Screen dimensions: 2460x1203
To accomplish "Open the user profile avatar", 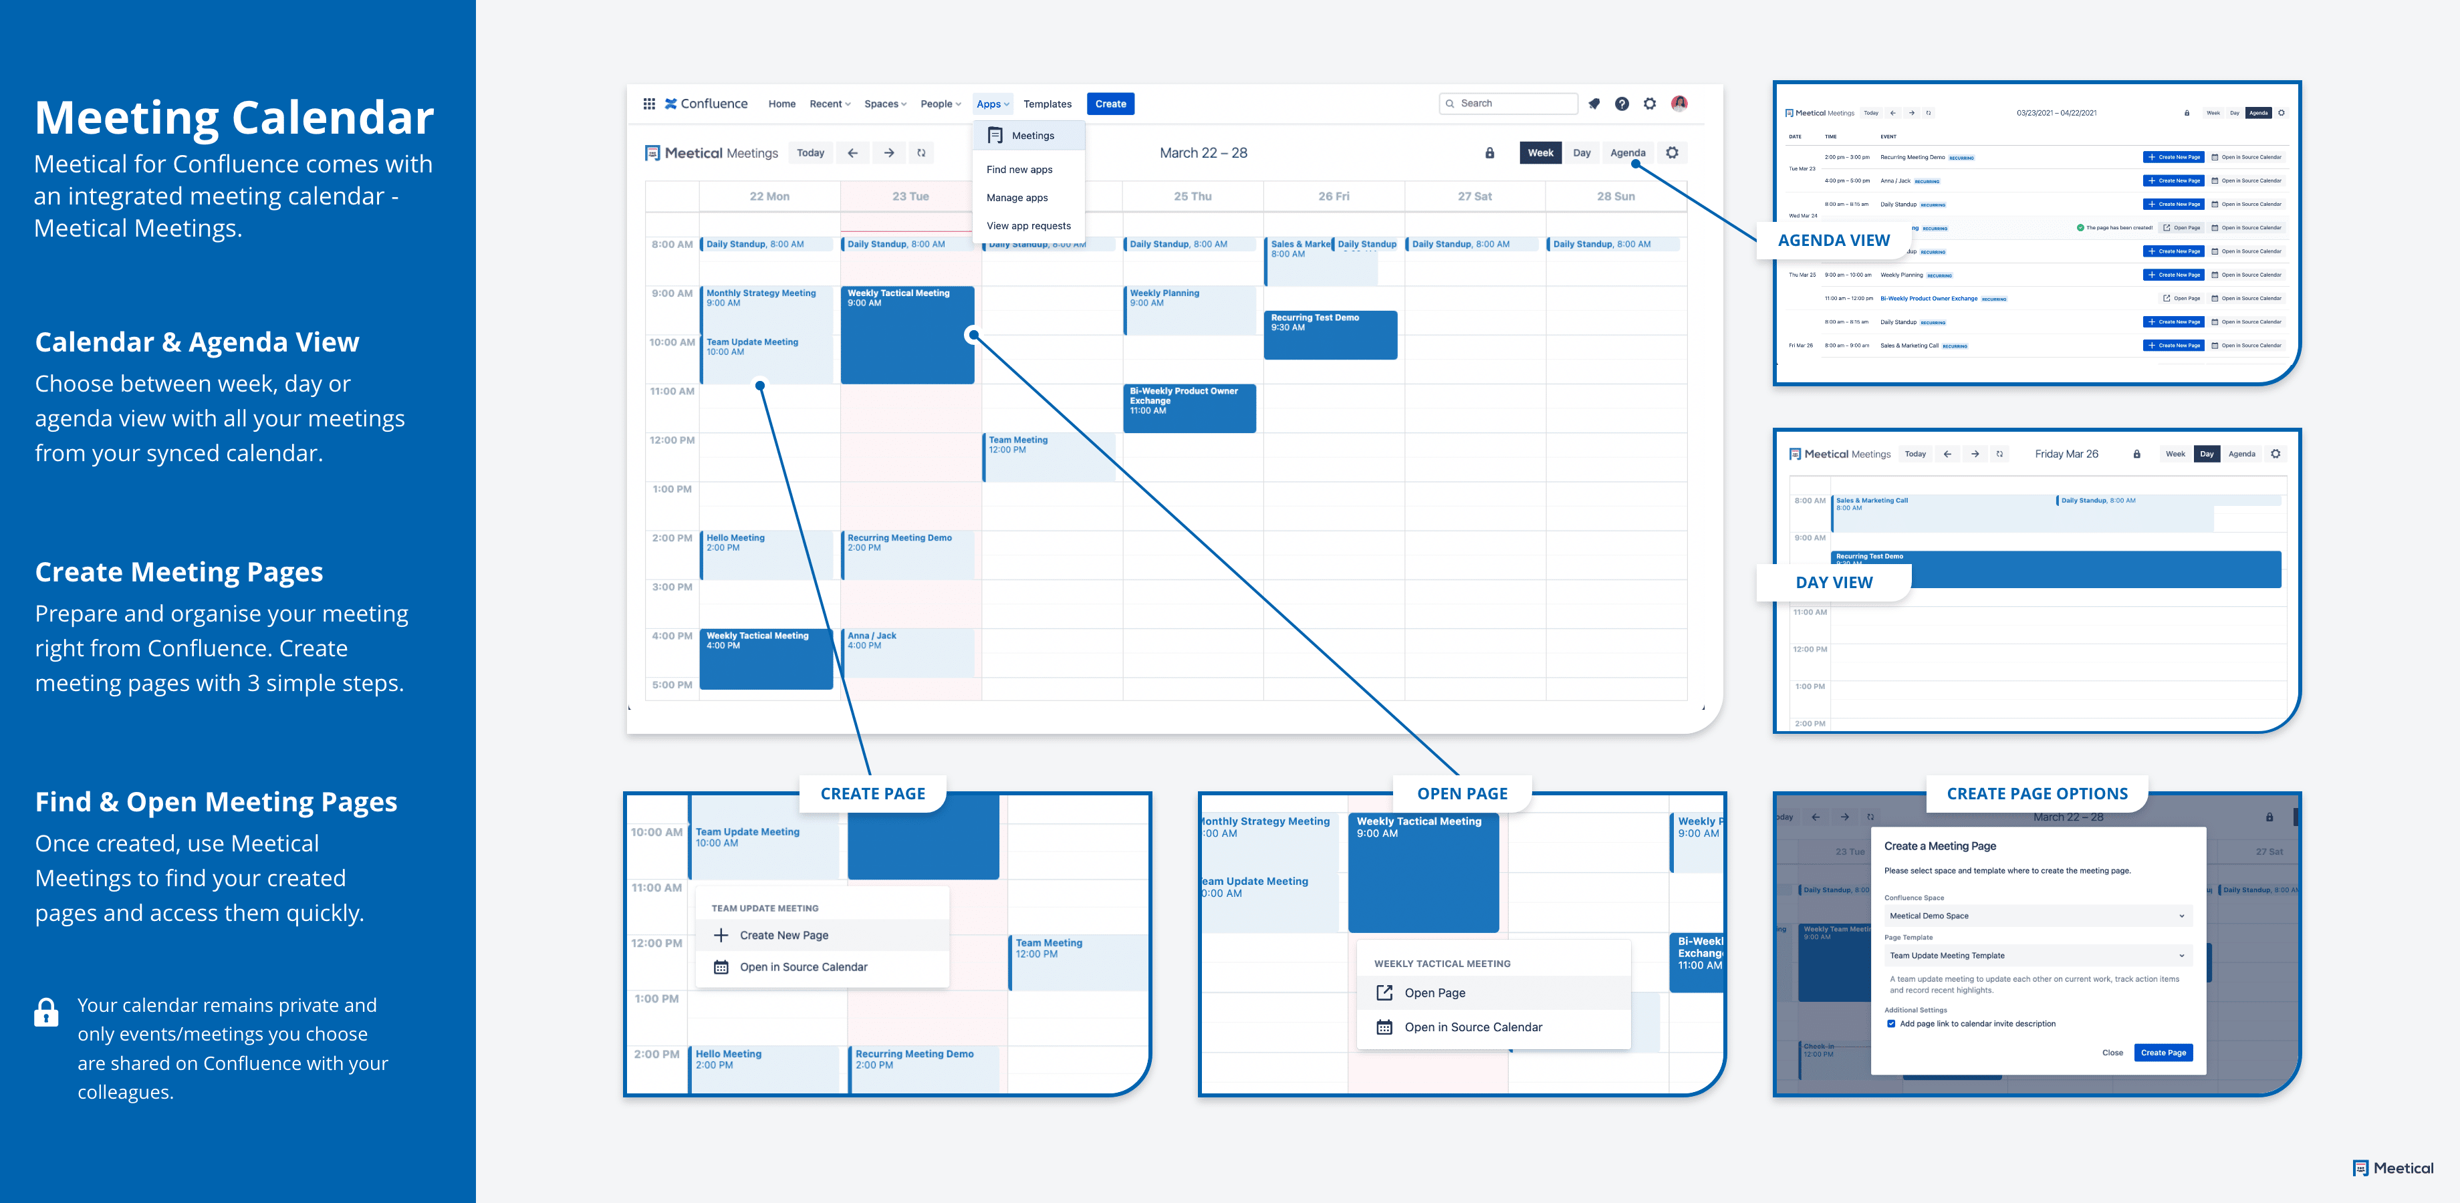I will tap(1679, 103).
